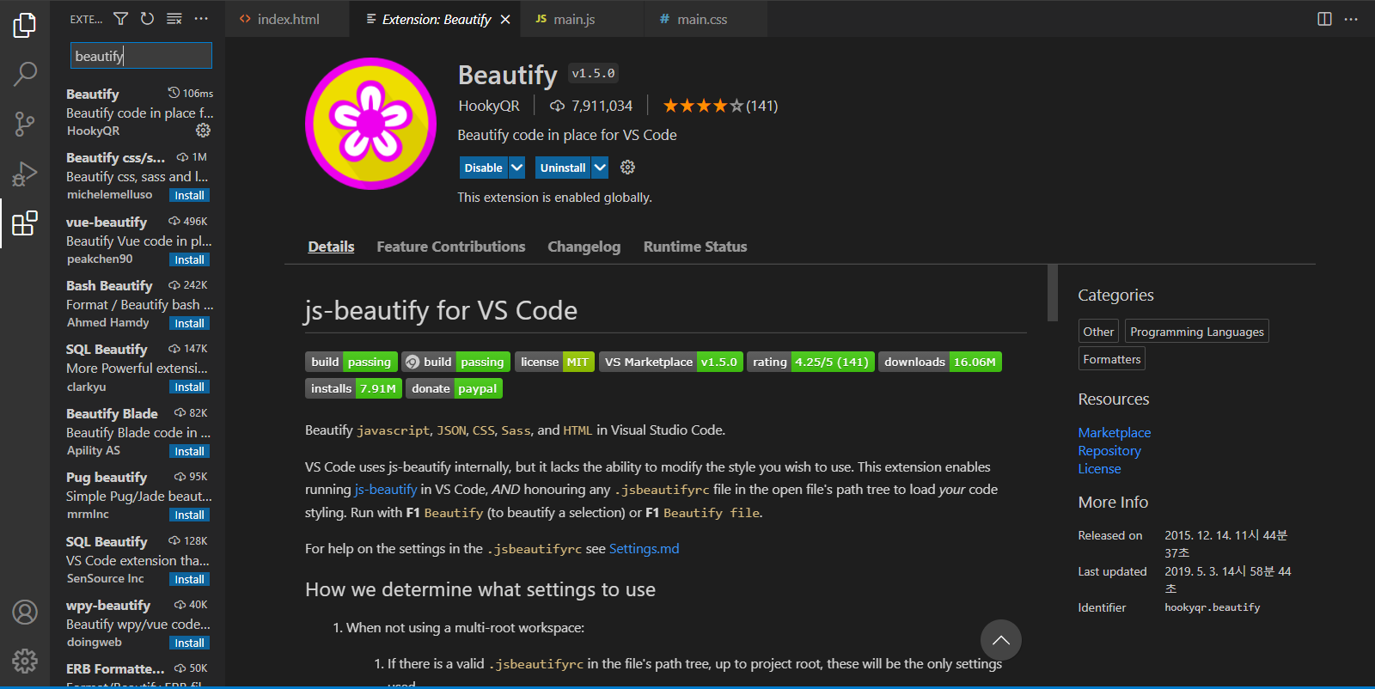
Task: Open the Accounts menu icon
Action: pos(25,613)
